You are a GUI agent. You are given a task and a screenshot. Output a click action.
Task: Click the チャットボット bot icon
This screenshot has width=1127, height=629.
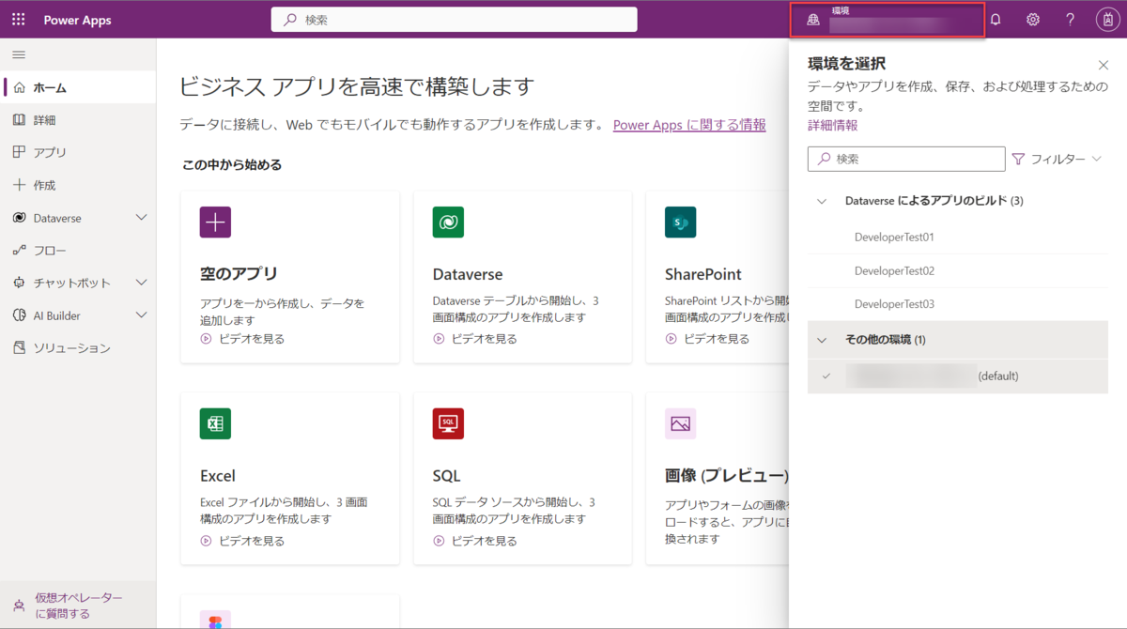click(x=19, y=283)
